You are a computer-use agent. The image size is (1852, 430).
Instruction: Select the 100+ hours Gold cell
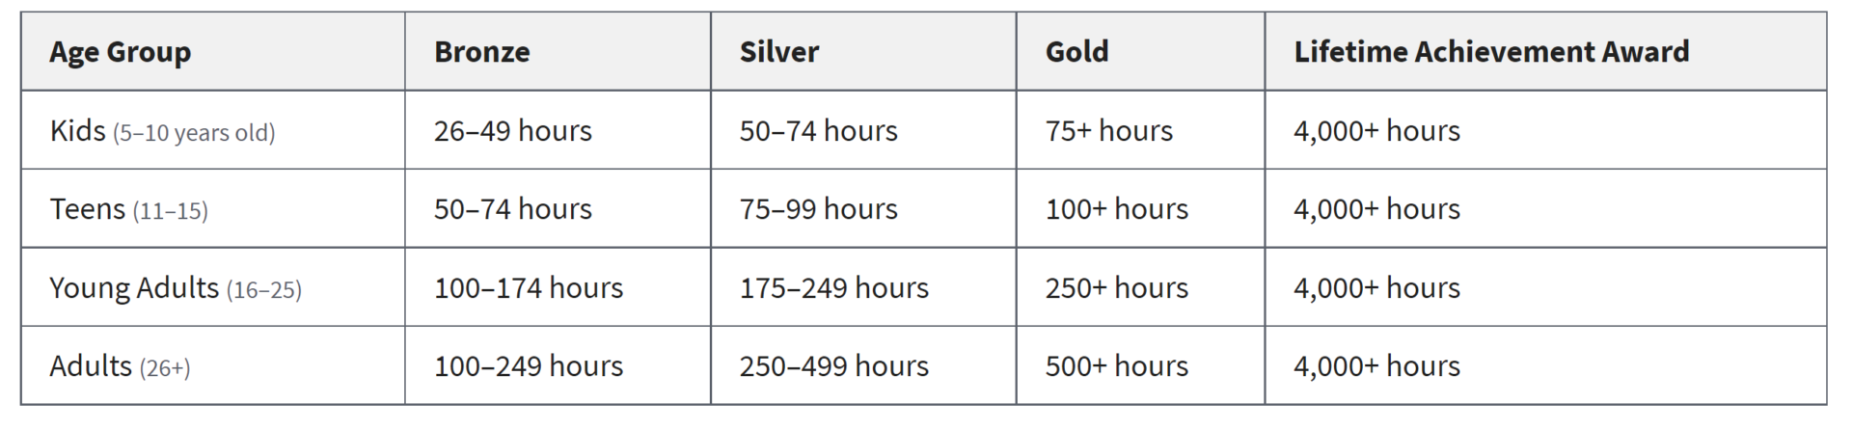point(1140,208)
